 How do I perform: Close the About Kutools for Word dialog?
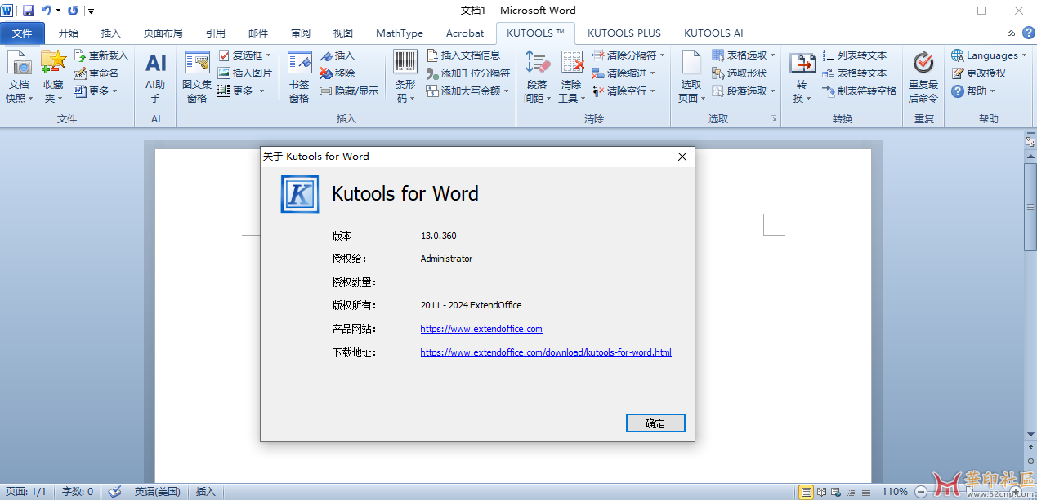pos(682,157)
